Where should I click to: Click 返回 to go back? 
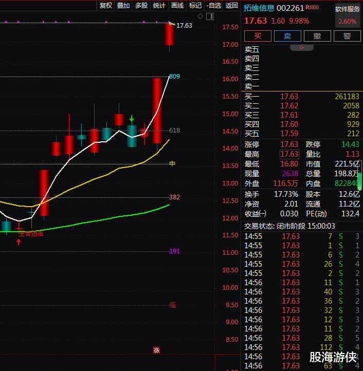(231, 6)
